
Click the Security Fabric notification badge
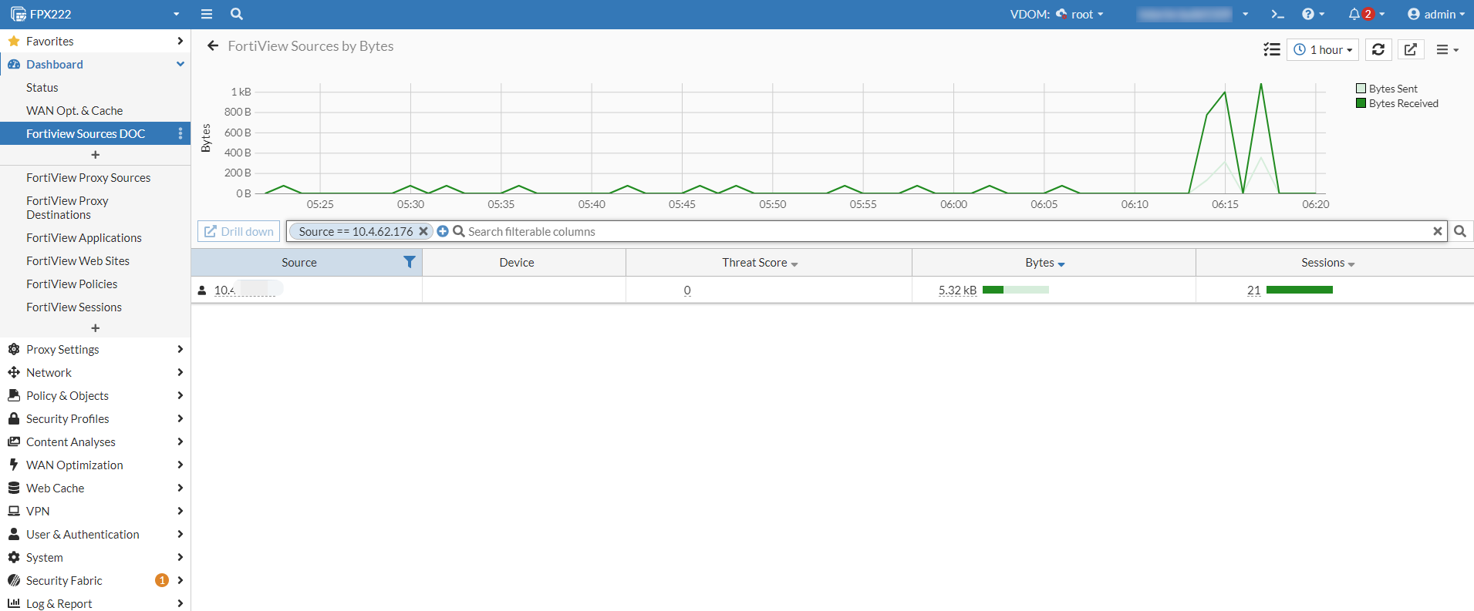tap(162, 580)
